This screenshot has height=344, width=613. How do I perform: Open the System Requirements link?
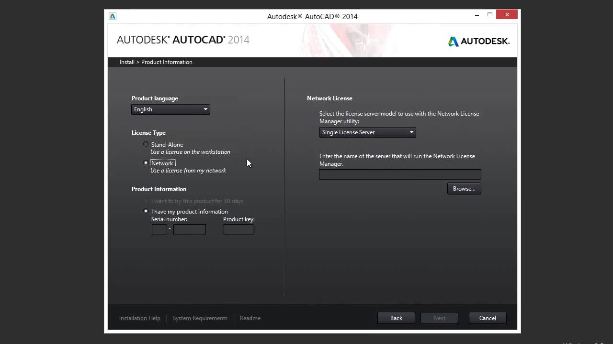(200, 318)
